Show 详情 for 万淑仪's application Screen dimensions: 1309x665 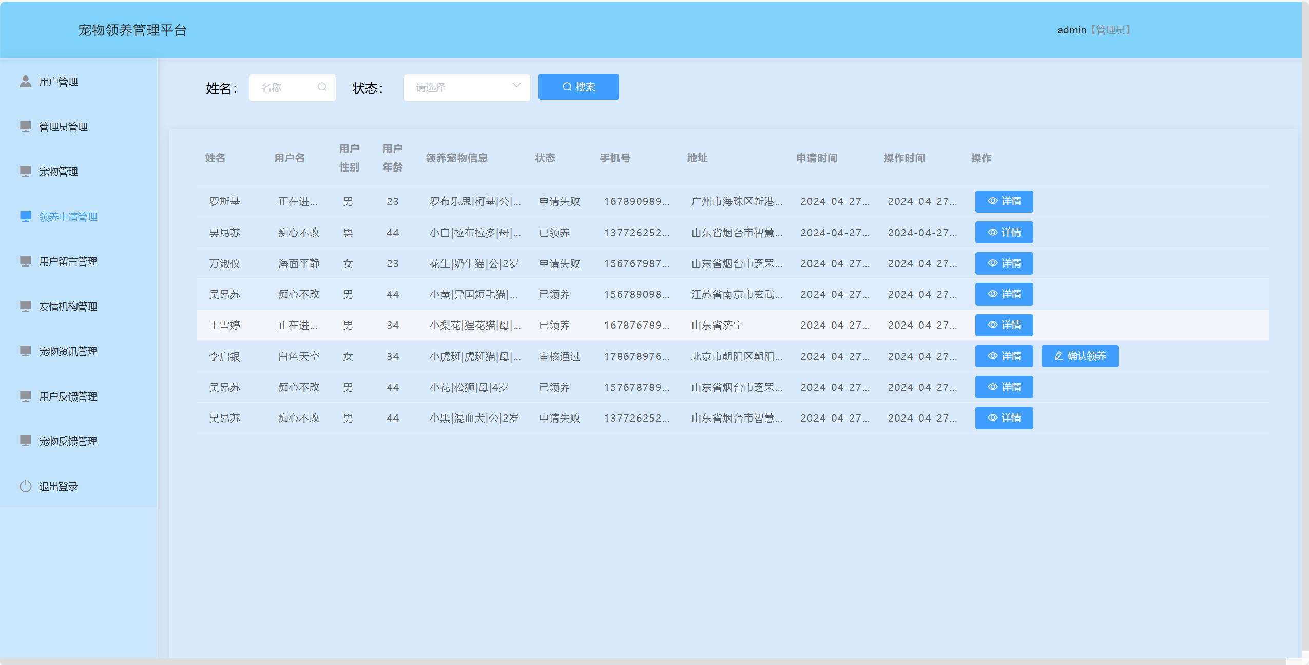(x=1004, y=263)
